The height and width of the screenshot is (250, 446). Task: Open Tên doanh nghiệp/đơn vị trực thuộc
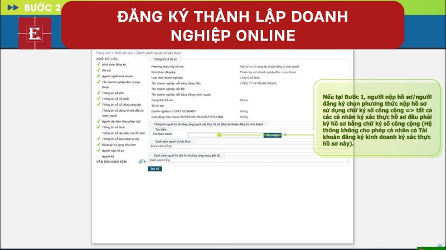pos(121,84)
